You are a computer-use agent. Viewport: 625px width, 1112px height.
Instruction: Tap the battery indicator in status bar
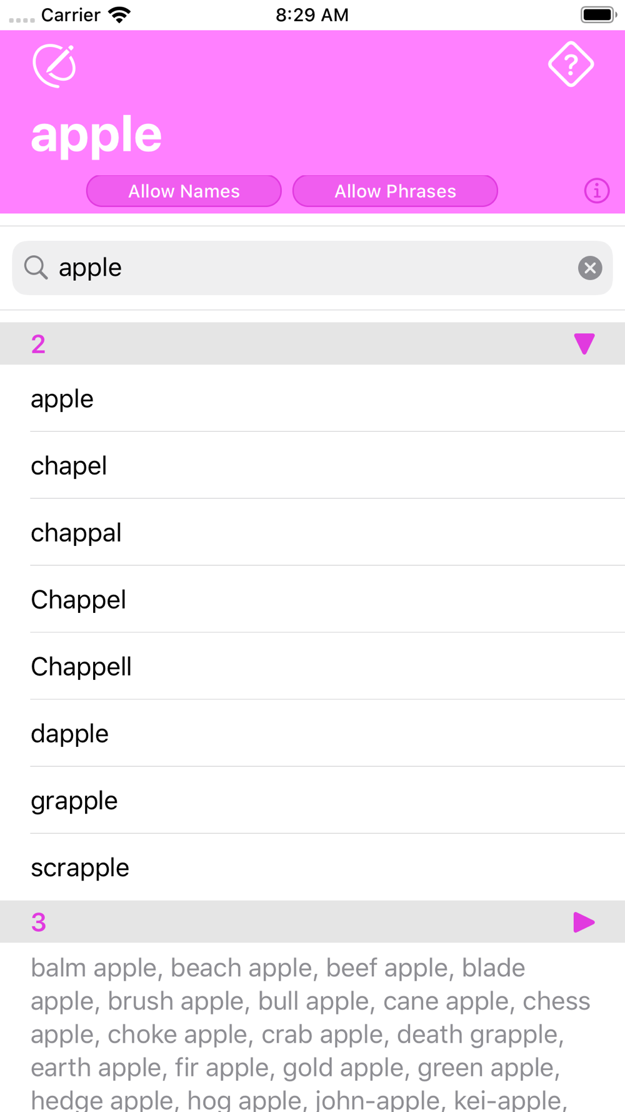[x=599, y=14]
